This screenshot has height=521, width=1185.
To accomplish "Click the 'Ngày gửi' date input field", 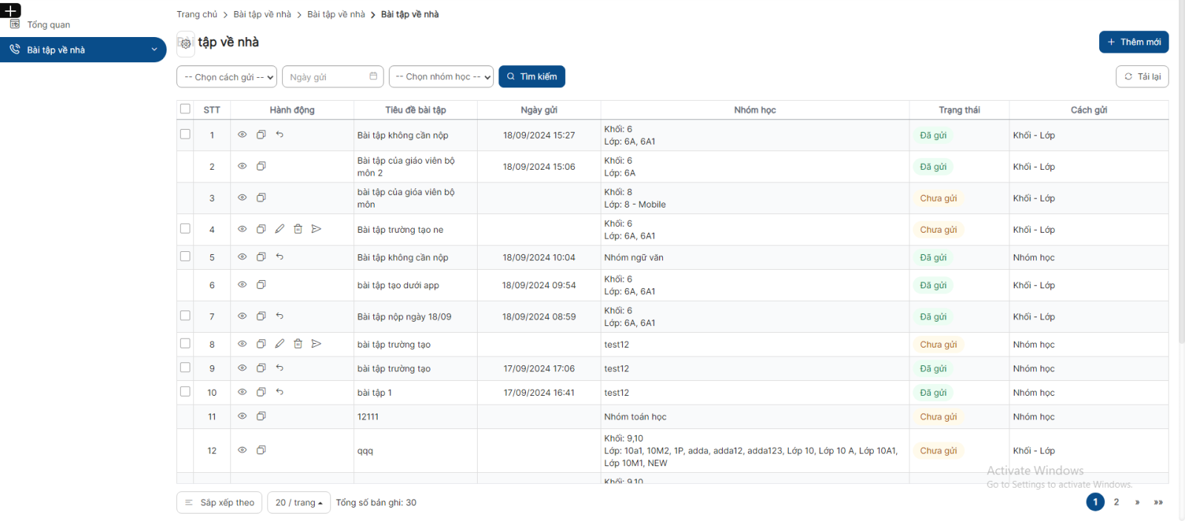I will pyautogui.click(x=332, y=77).
